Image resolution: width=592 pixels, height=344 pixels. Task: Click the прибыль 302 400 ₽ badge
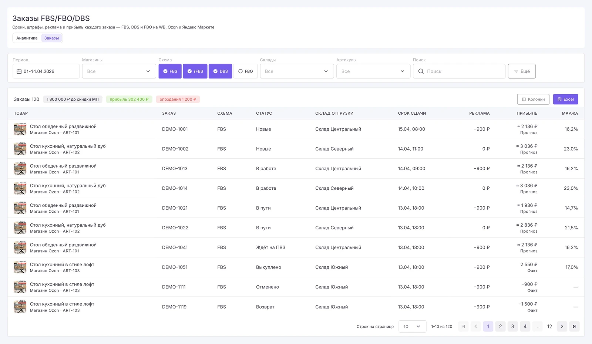[x=129, y=99]
